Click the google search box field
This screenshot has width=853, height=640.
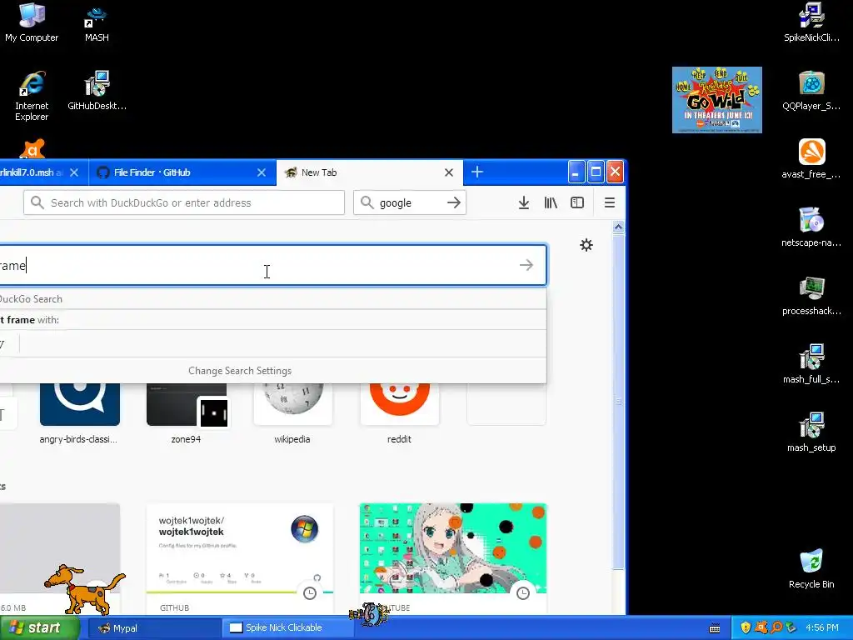pyautogui.click(x=410, y=203)
